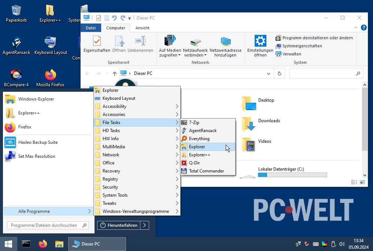Image resolution: width=373 pixels, height=251 pixels.
Task: Open the Security programs folder
Action: coord(137,188)
